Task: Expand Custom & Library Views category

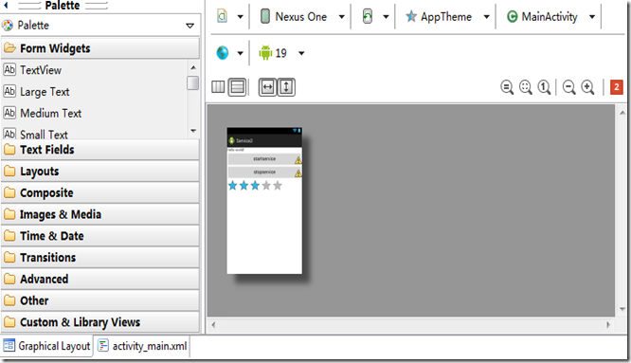Action: click(x=100, y=322)
